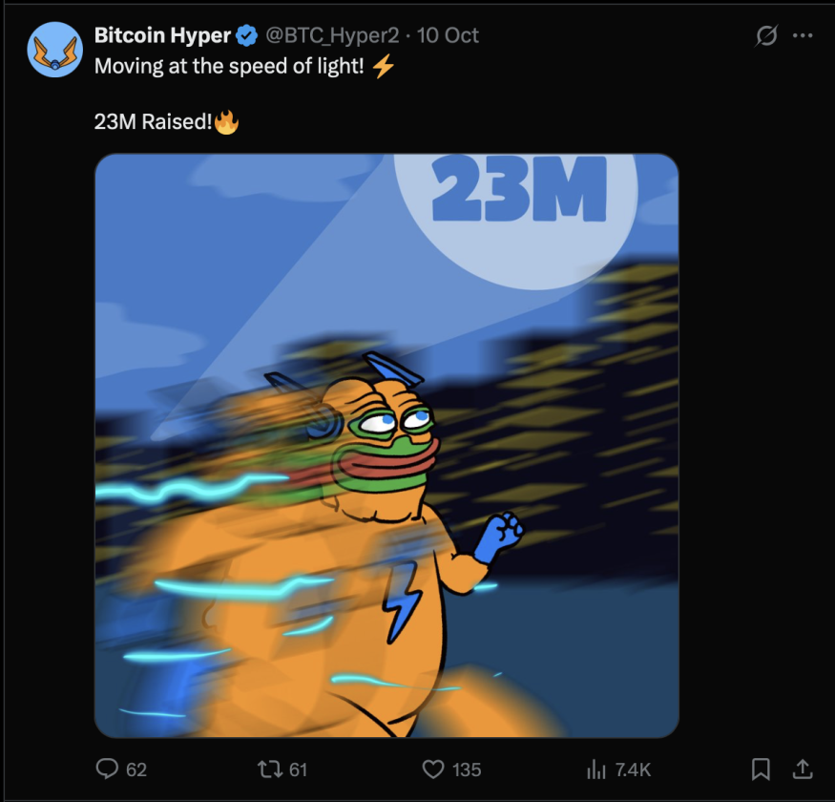The width and height of the screenshot is (835, 802).
Task: Click the blue verified badge next to Bitcoin Hyper
Action: [x=245, y=35]
